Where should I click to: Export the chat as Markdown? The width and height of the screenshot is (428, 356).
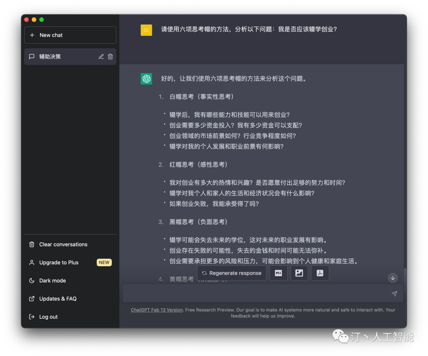pos(279,273)
